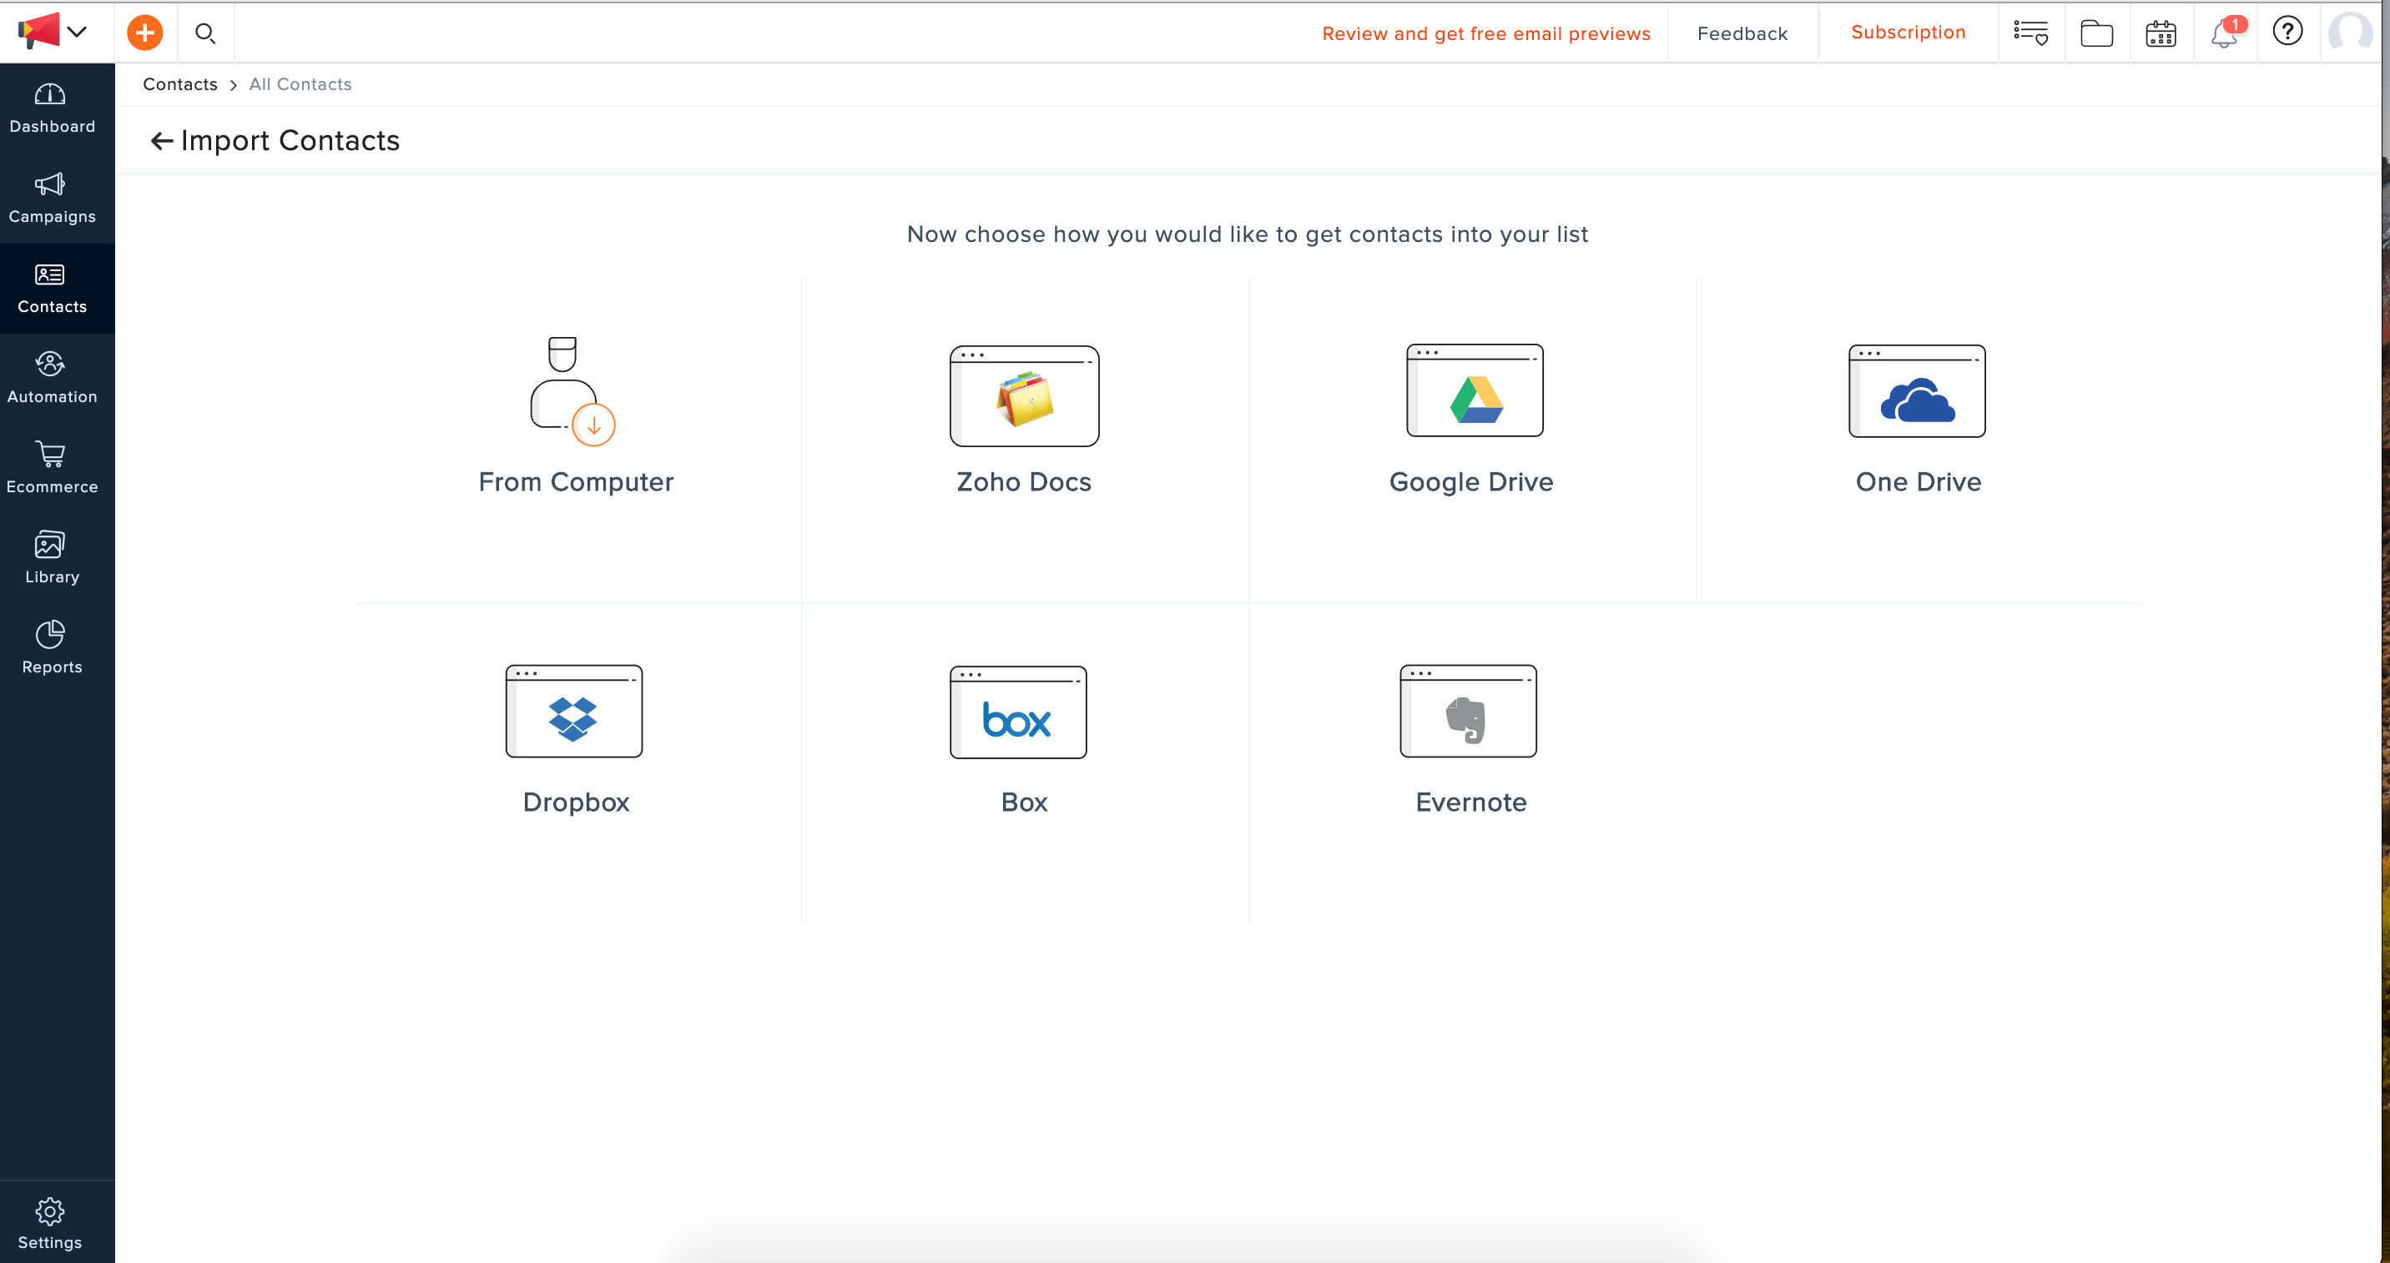Viewport: 2390px width, 1263px height.
Task: Click the Contacts breadcrumb link
Action: pos(180,84)
